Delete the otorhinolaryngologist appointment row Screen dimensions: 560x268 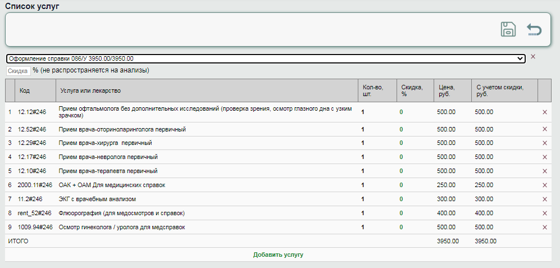(x=544, y=129)
